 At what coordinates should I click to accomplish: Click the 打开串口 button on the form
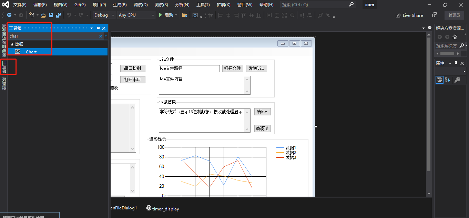(x=133, y=80)
